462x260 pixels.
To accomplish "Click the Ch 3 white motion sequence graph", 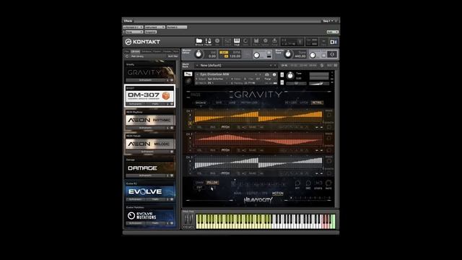I will (258, 162).
